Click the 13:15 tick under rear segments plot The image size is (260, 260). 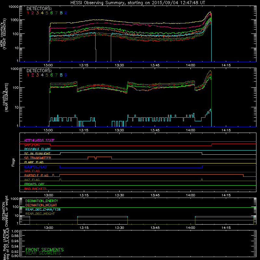(84, 130)
